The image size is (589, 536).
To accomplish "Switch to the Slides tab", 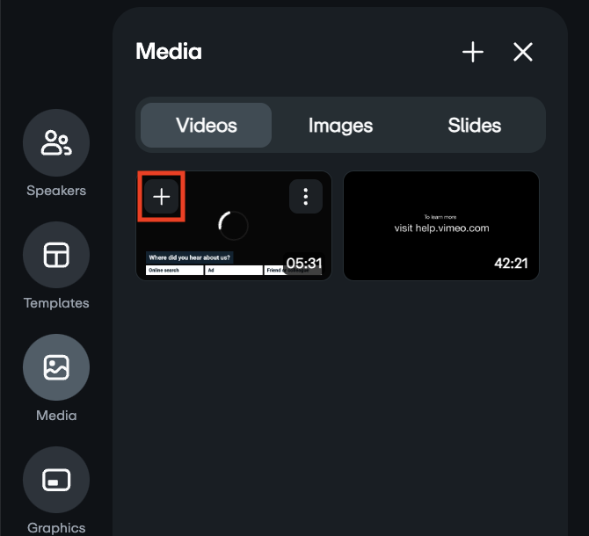I will click(475, 126).
